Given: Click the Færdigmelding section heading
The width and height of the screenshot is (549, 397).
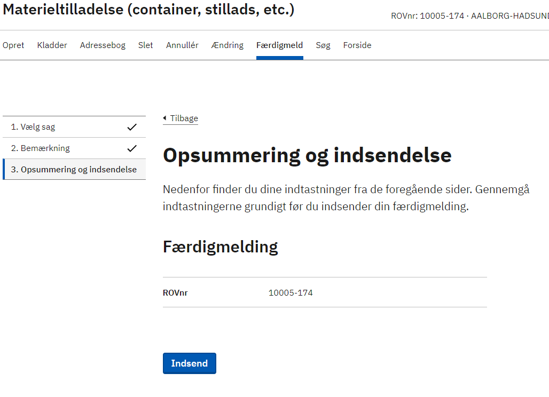Looking at the screenshot, I should (x=220, y=247).
